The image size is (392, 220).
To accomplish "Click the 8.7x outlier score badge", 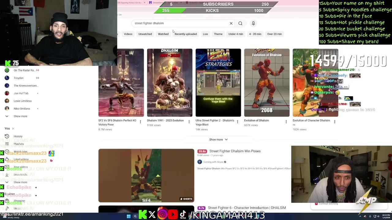I will point(202,208).
